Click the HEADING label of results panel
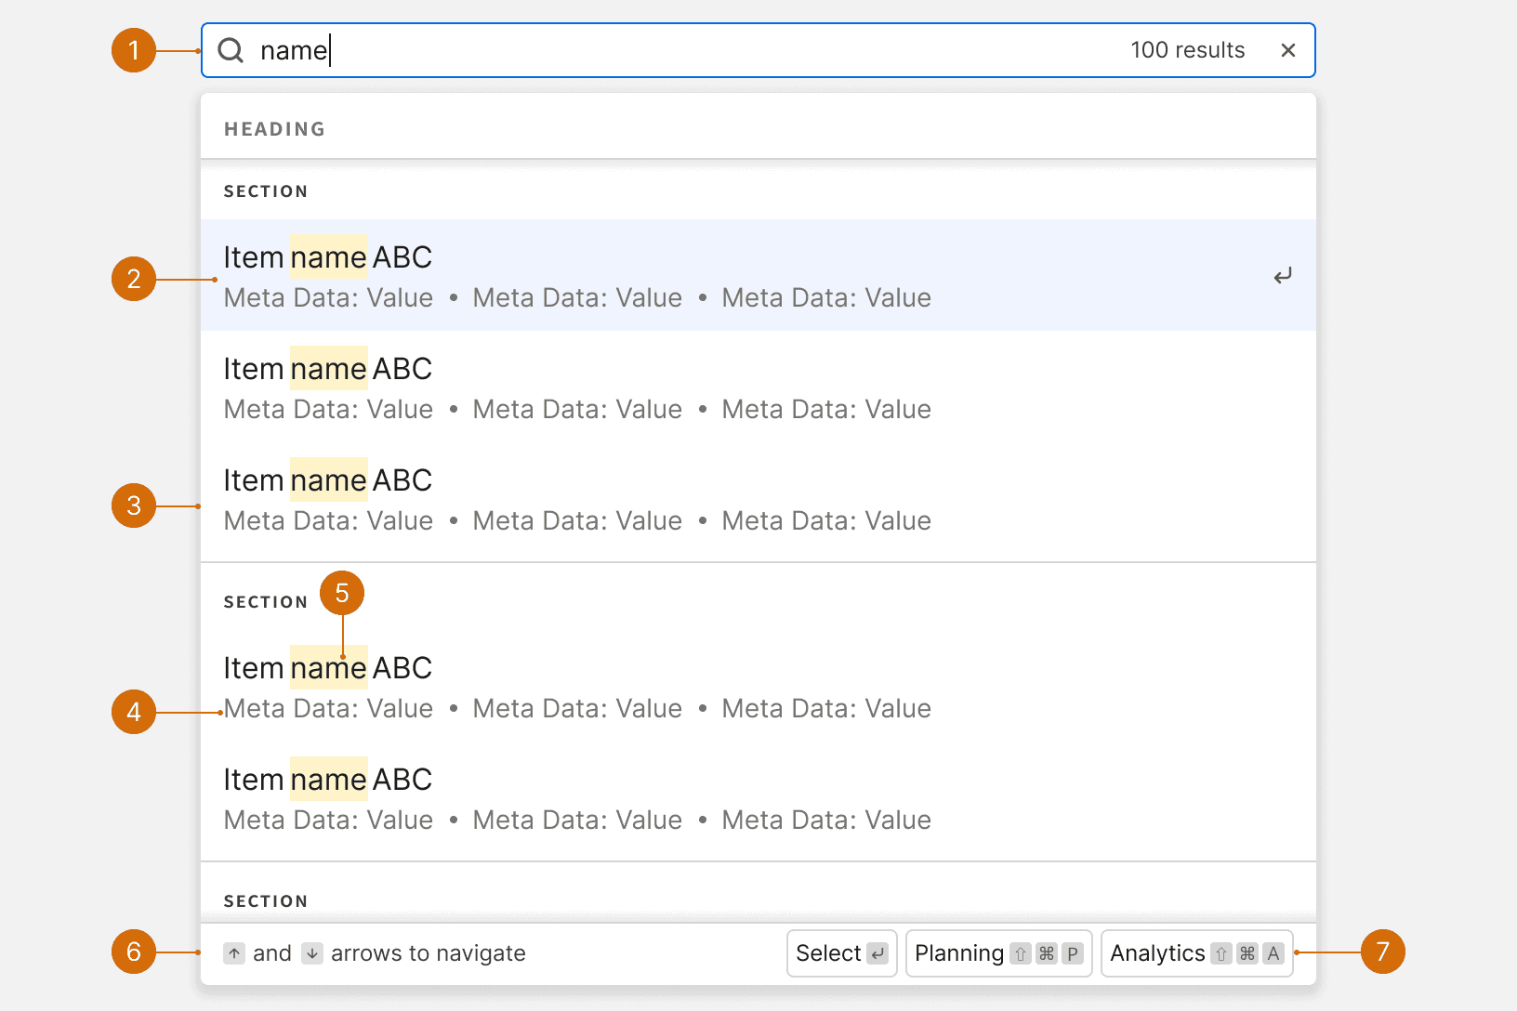The width and height of the screenshot is (1517, 1011). [274, 129]
